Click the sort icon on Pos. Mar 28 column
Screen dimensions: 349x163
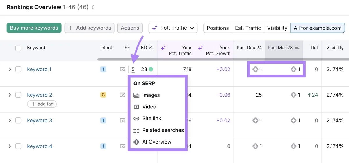(x=297, y=48)
